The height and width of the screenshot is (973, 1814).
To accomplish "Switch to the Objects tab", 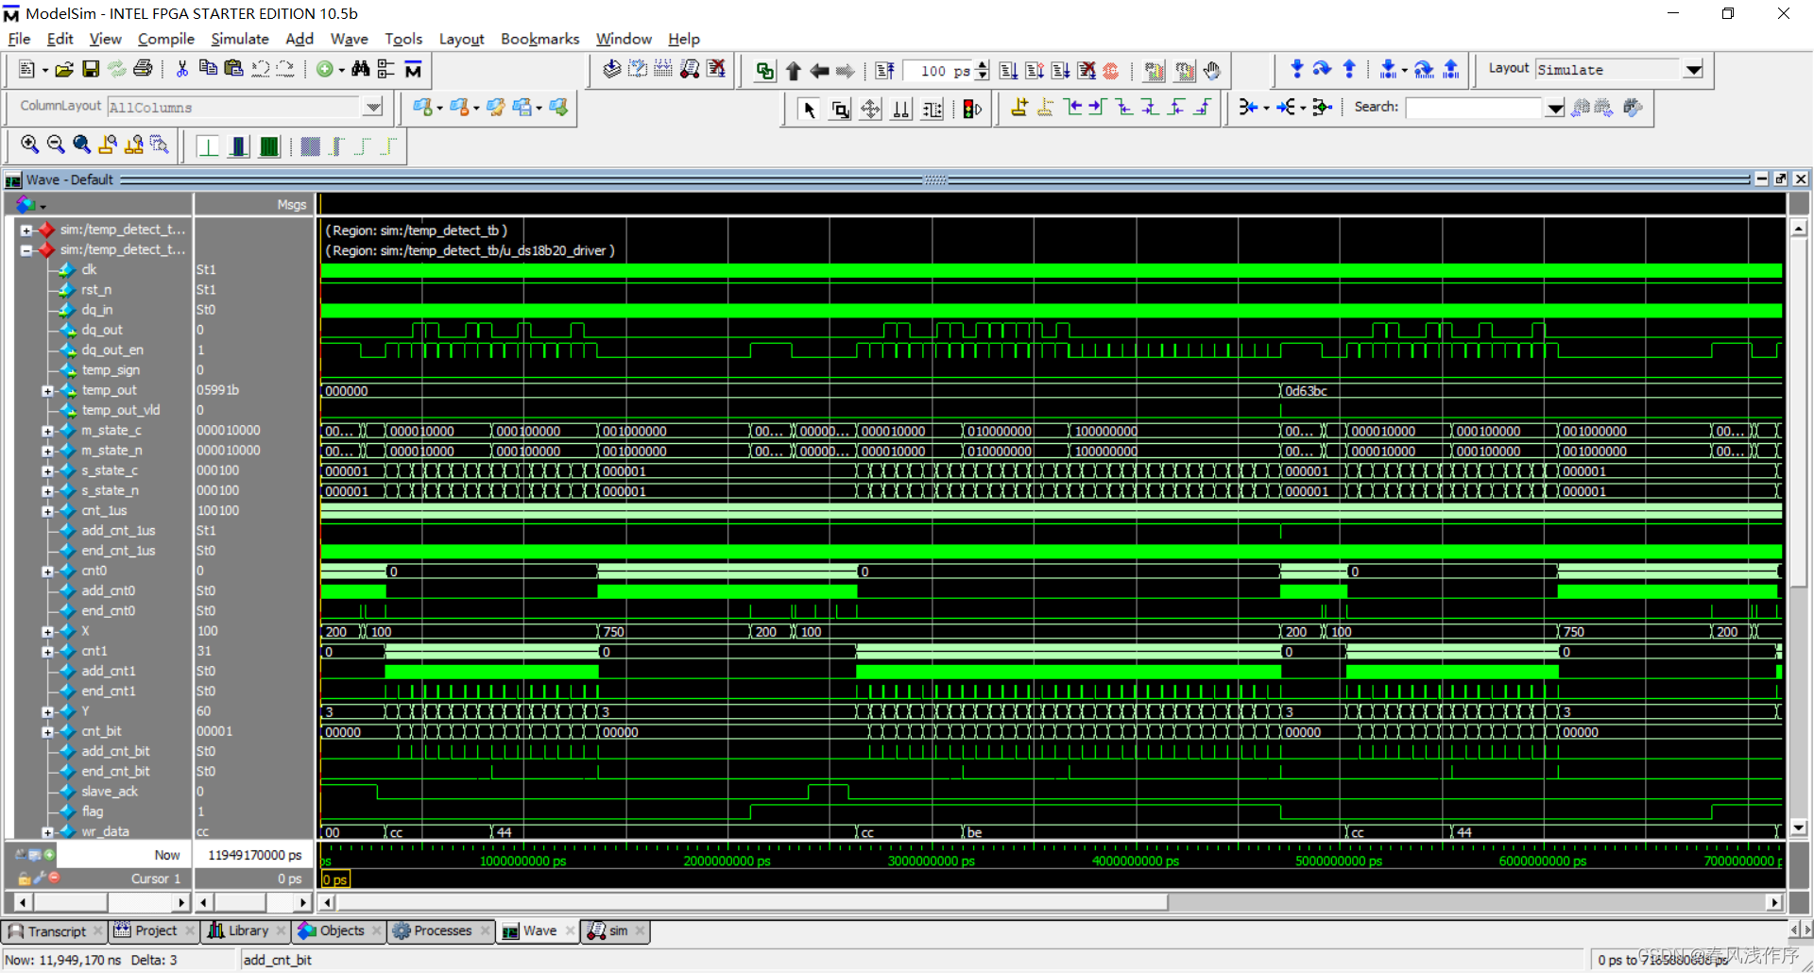I will click(x=339, y=931).
